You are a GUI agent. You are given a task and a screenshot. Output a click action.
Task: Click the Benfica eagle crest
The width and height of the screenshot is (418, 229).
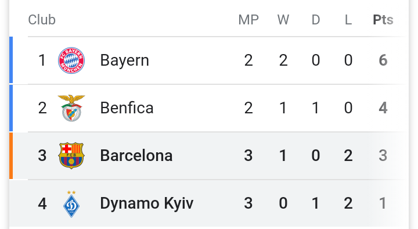click(x=71, y=108)
